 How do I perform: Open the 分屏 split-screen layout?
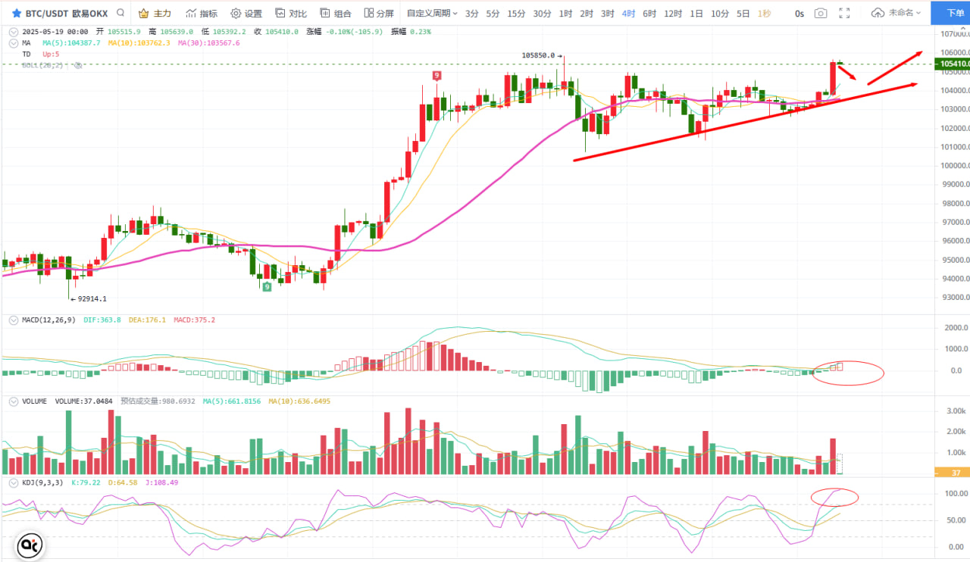point(379,14)
